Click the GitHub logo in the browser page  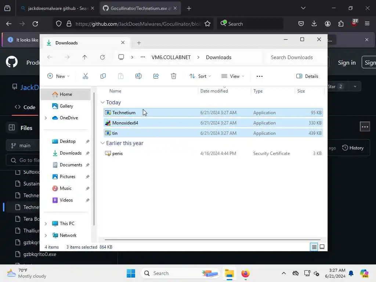12,62
